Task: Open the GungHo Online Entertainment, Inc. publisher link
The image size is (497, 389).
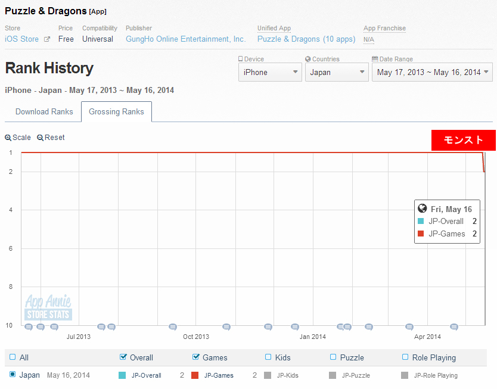Action: (186, 39)
